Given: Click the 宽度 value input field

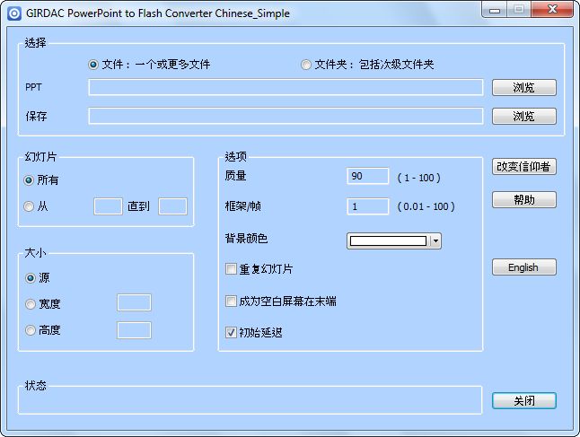Looking at the screenshot, I should 134,302.
